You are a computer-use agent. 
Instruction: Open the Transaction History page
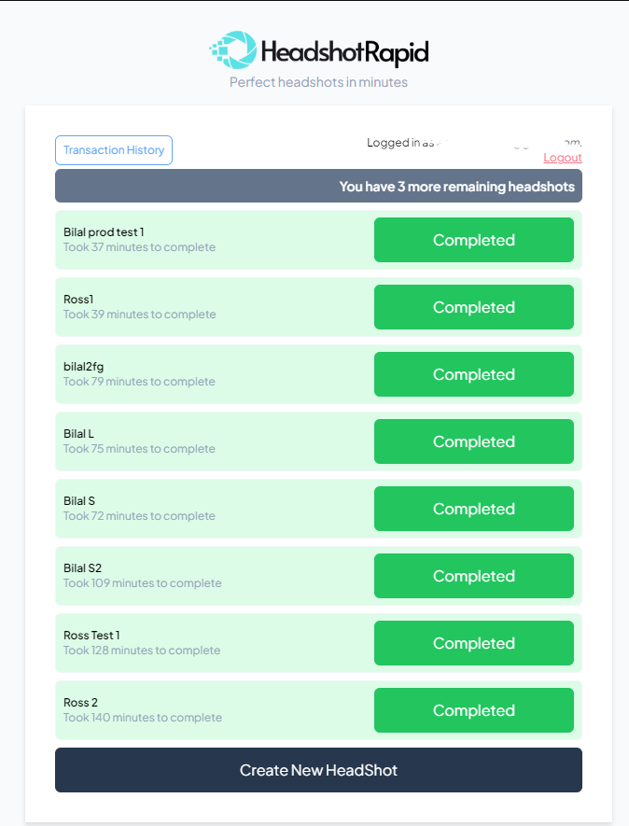pyautogui.click(x=114, y=150)
